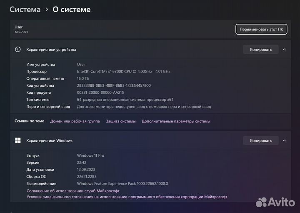The width and height of the screenshot is (300, 213).
Task: Open Дополнительные параметры системы link
Action: pos(176,121)
